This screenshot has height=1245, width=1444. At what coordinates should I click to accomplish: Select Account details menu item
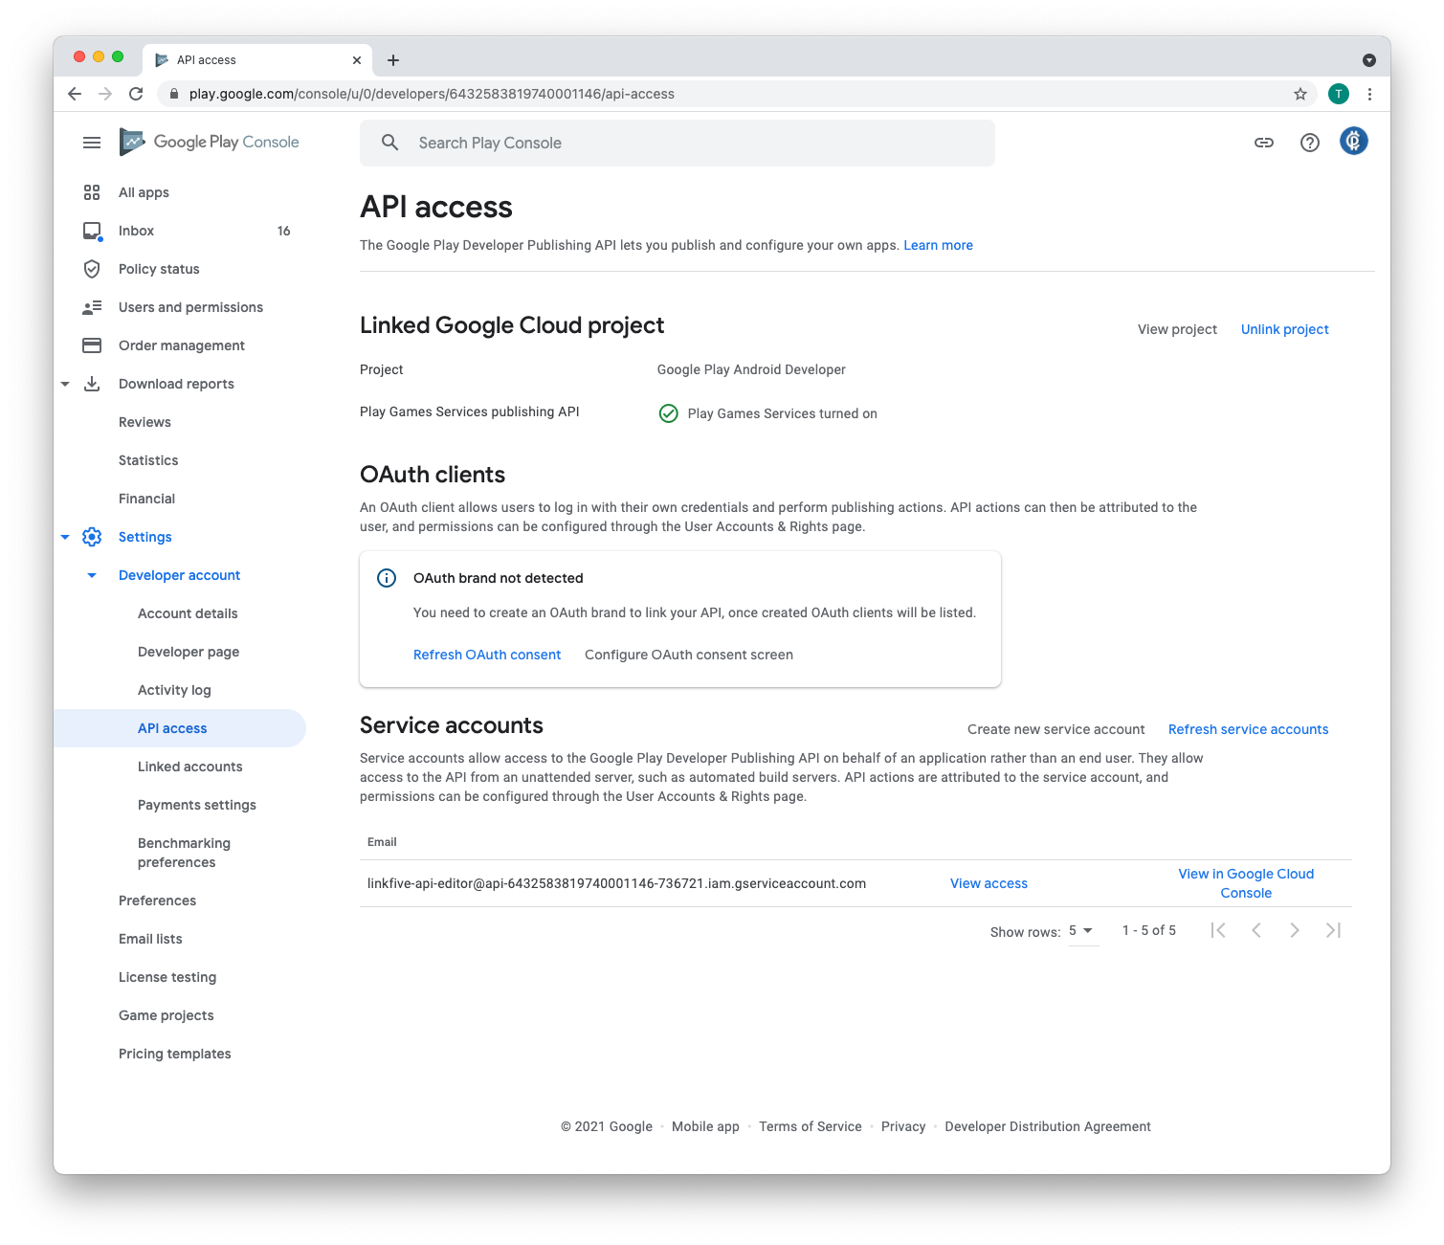[188, 613]
